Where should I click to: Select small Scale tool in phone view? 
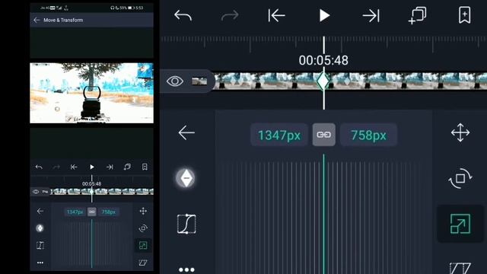click(143, 245)
